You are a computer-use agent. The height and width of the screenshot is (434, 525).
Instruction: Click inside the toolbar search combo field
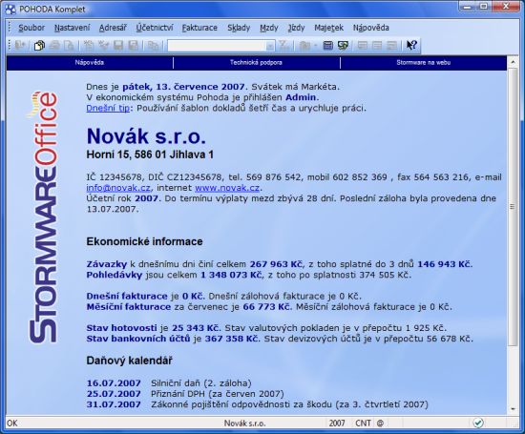pos(217,46)
